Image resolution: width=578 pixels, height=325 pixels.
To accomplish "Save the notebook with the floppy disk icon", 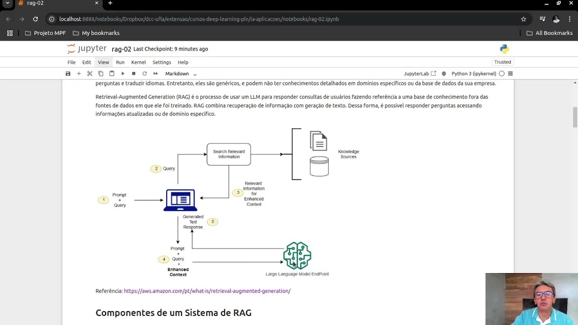I will click(x=68, y=74).
